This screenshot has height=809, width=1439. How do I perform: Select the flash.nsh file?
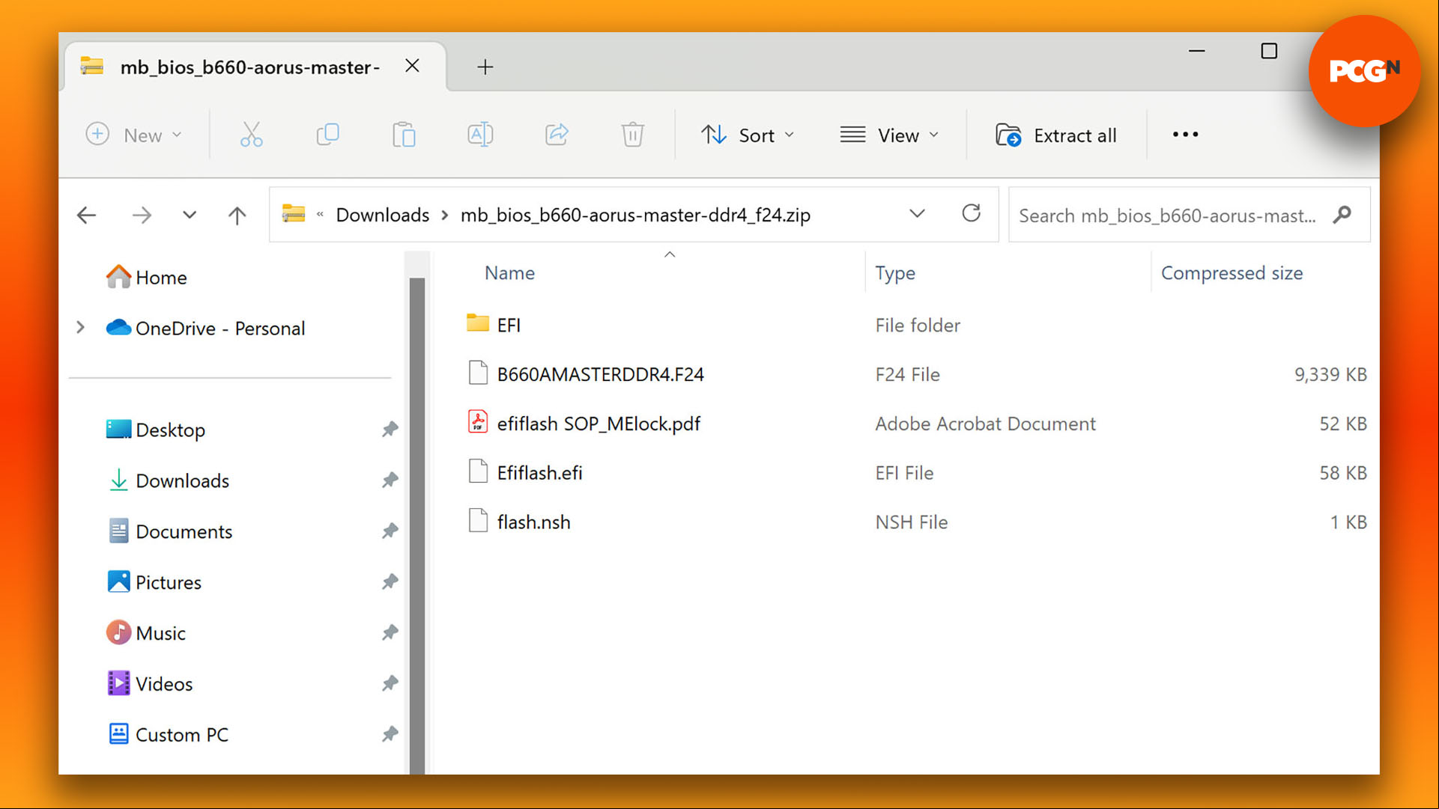tap(518, 522)
